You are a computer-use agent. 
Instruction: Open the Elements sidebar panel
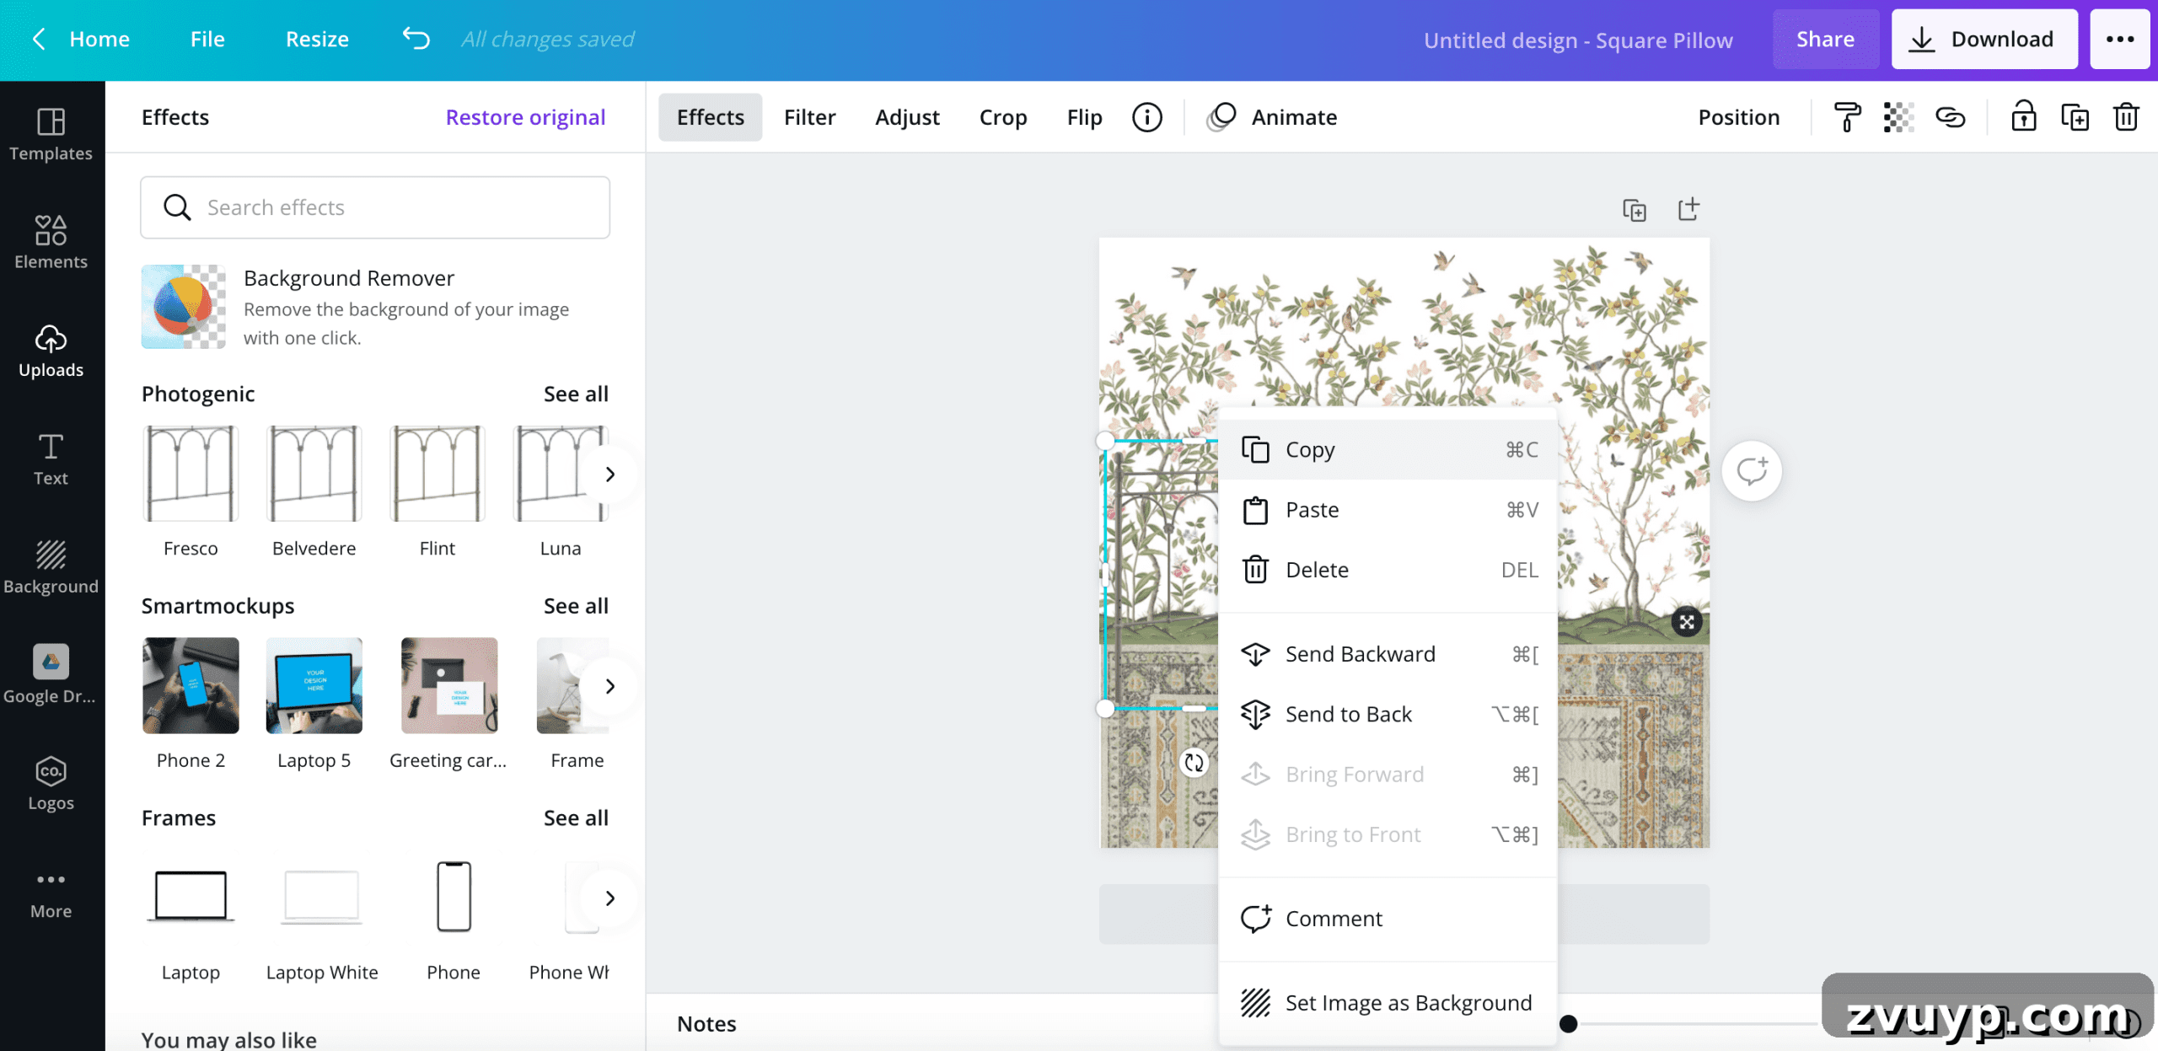point(51,243)
